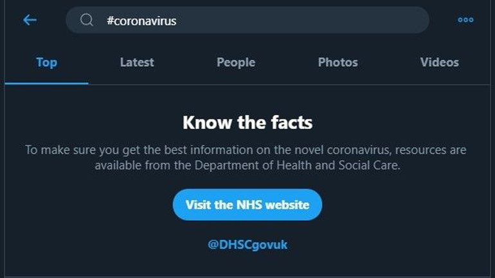View the Videos tab
Screen dimensions: 495x278
tap(440, 62)
